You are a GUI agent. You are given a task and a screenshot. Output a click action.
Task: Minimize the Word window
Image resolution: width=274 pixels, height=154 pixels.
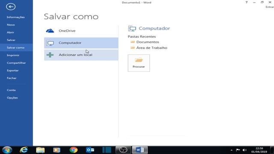(254, 2)
